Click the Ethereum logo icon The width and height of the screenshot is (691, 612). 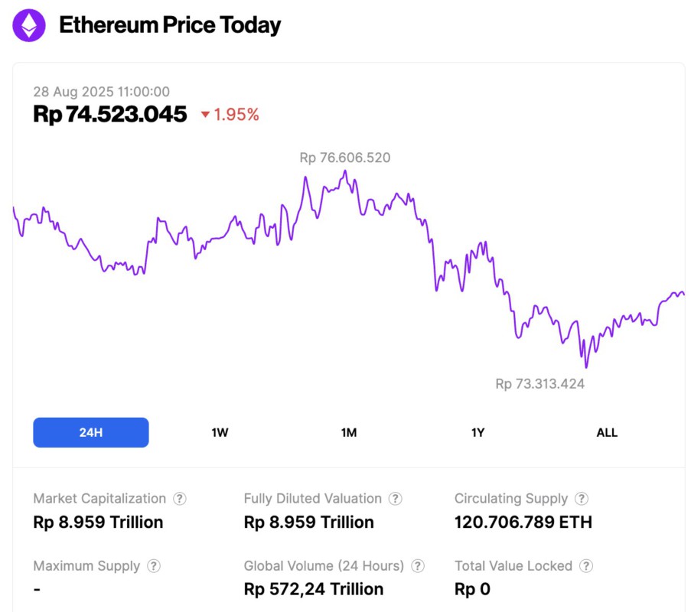28,24
